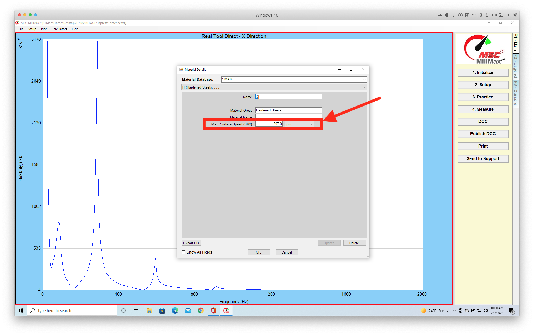Viewport: 534px width, 335px height.
Task: Click Cancel in Material Details dialog
Action: 287,252
